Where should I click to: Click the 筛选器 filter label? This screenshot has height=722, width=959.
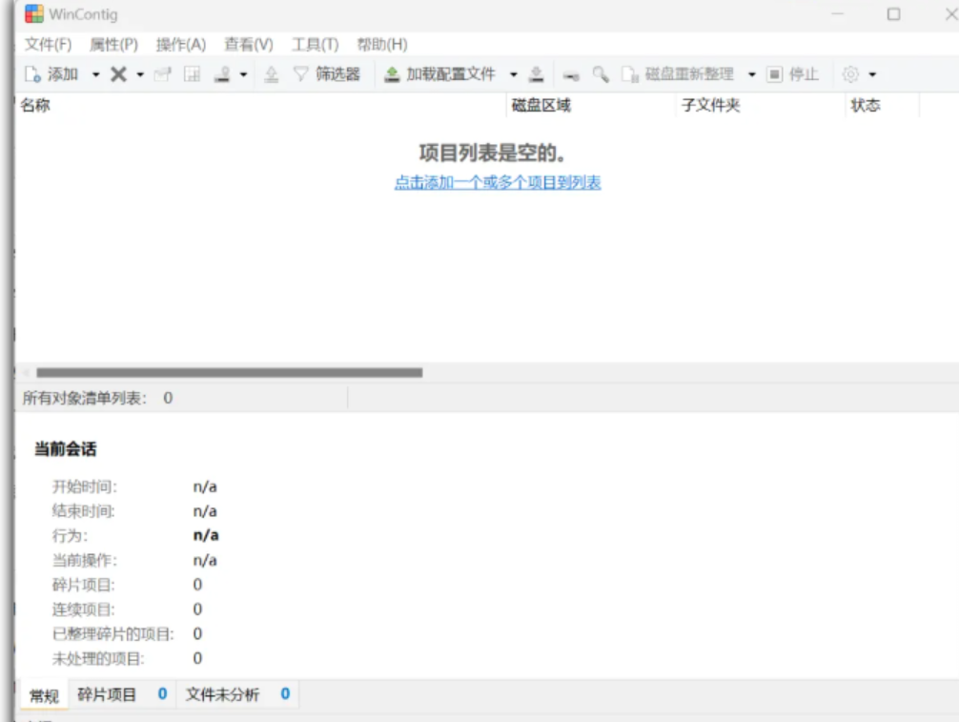(x=337, y=74)
